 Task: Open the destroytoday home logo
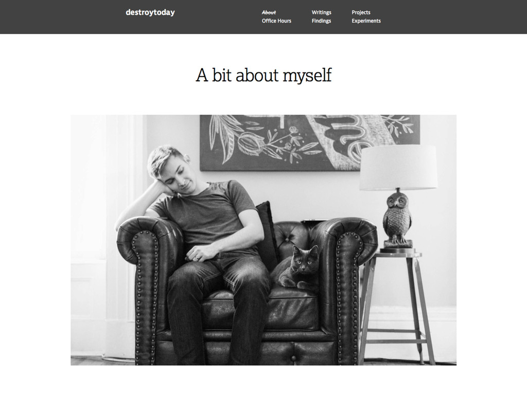tap(150, 12)
